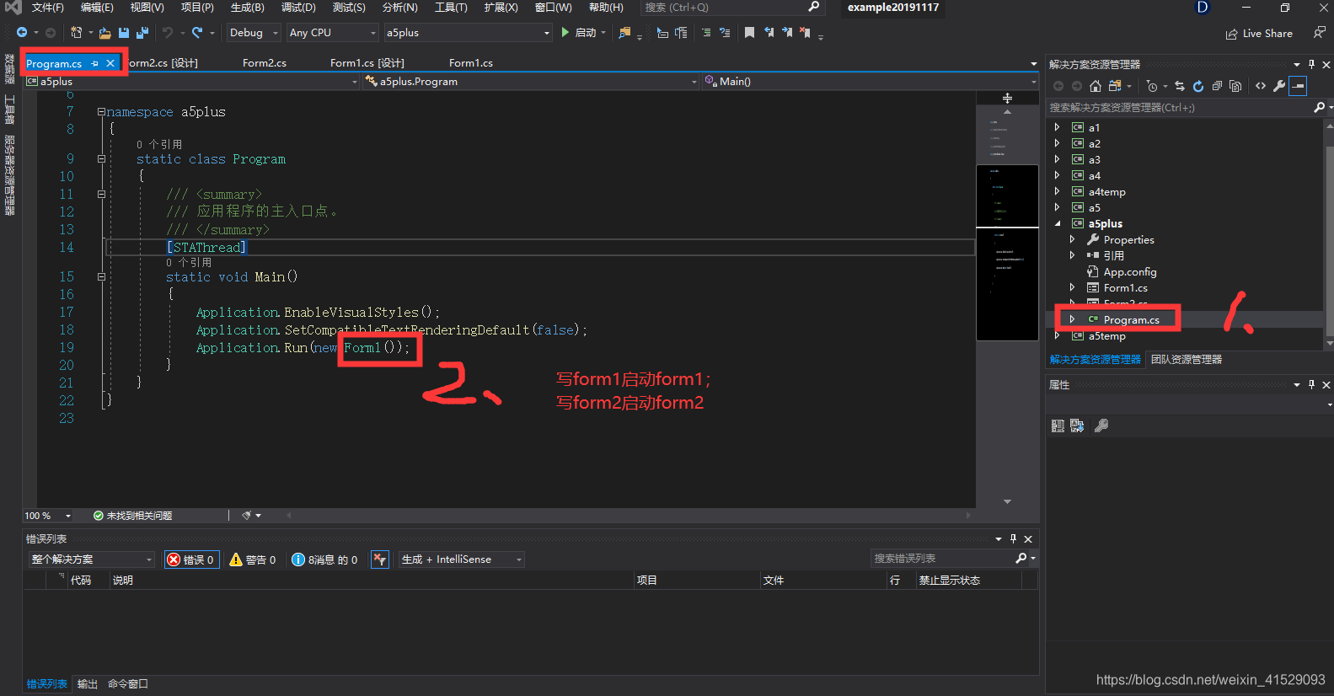1334x696 pixels.
Task: Open the Main() member dropdown
Action: (871, 82)
